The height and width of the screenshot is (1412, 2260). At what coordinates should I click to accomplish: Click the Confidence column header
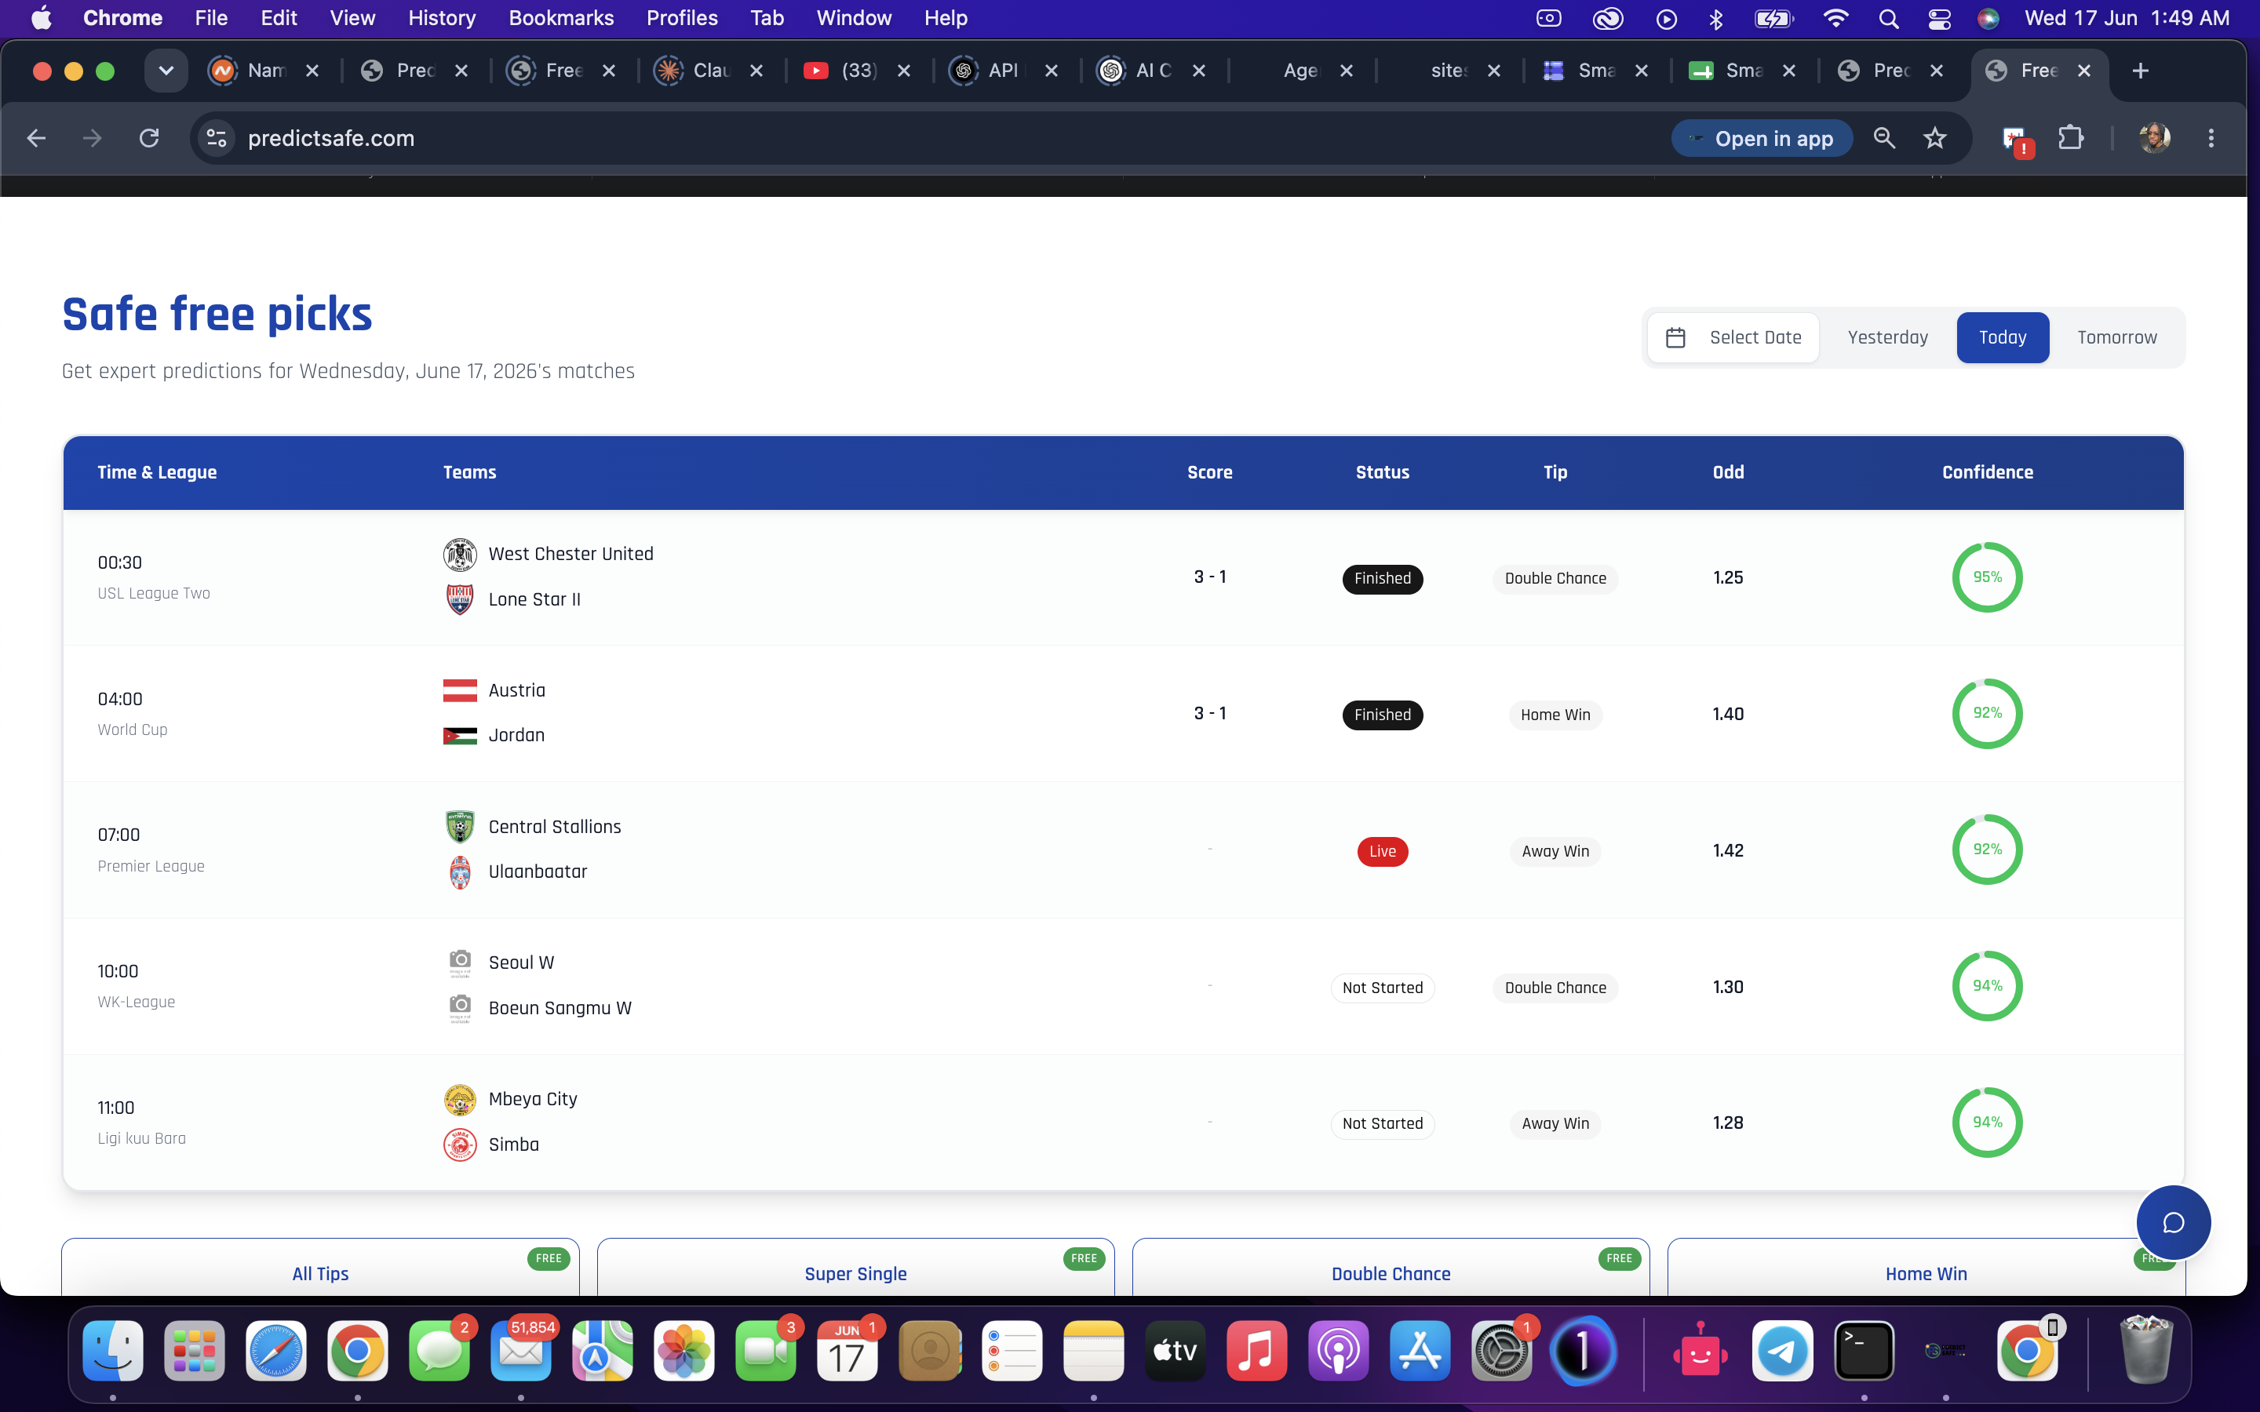click(1987, 472)
